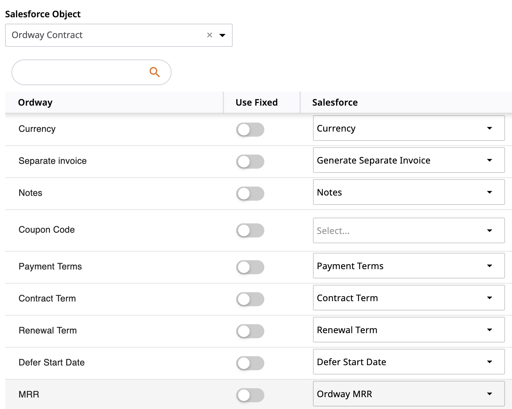Open the Generate Separate Invoice dropdown
Viewport: 512px width, 409px height.
(x=409, y=160)
